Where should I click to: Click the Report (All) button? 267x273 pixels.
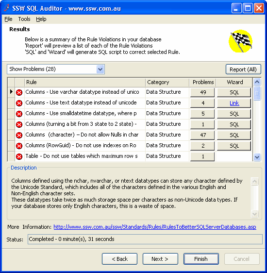tap(243, 69)
